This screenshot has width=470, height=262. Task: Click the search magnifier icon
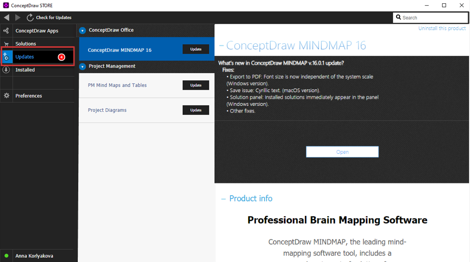coord(398,17)
